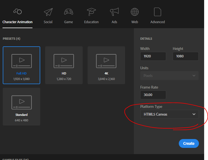Click the Height input field
The width and height of the screenshot is (208, 160).
[x=186, y=56]
